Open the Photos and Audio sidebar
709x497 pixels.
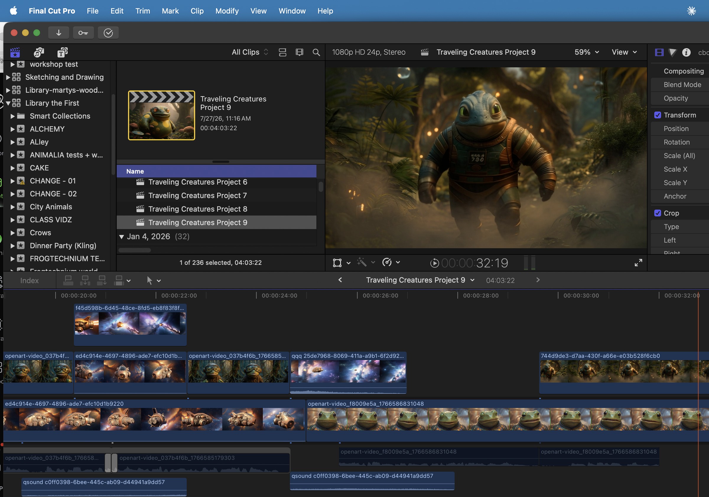point(39,52)
